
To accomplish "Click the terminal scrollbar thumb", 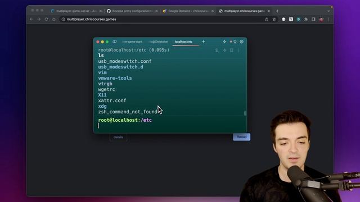I will 245,113.
